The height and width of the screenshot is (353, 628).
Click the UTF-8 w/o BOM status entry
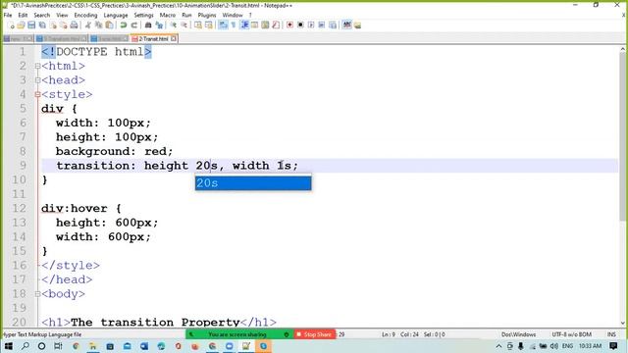(x=571, y=334)
